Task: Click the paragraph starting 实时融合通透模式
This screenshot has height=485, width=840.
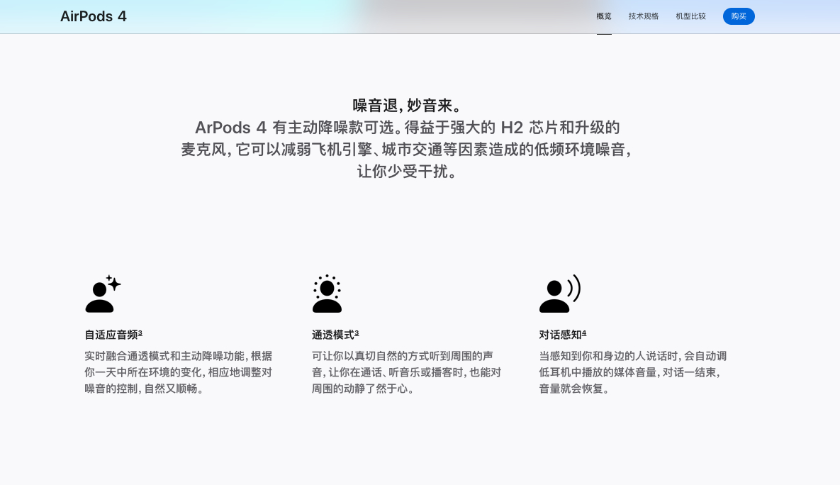Action: tap(179, 372)
